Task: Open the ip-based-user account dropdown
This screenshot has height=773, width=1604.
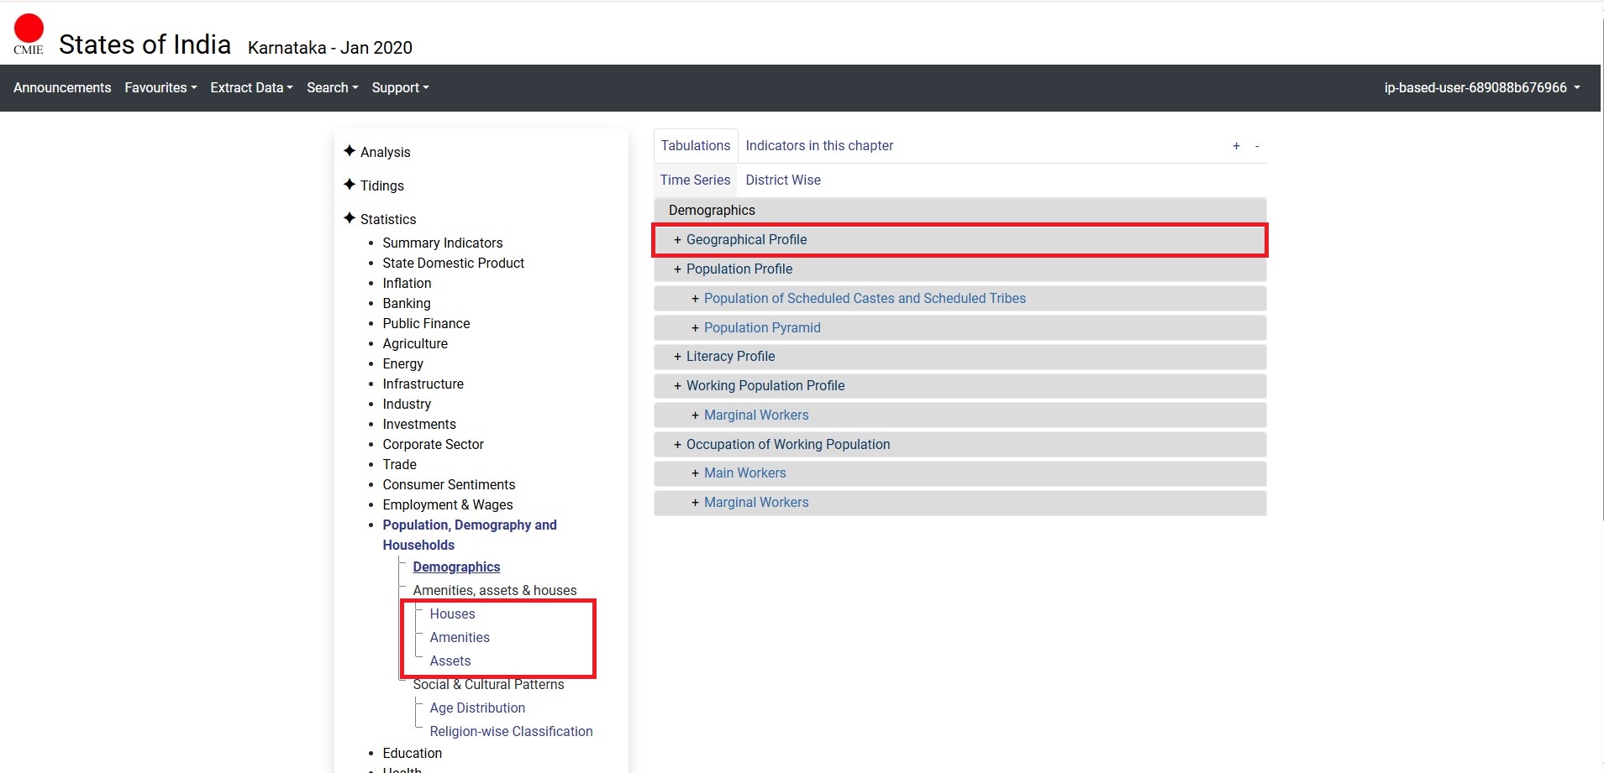Action: pos(1481,88)
